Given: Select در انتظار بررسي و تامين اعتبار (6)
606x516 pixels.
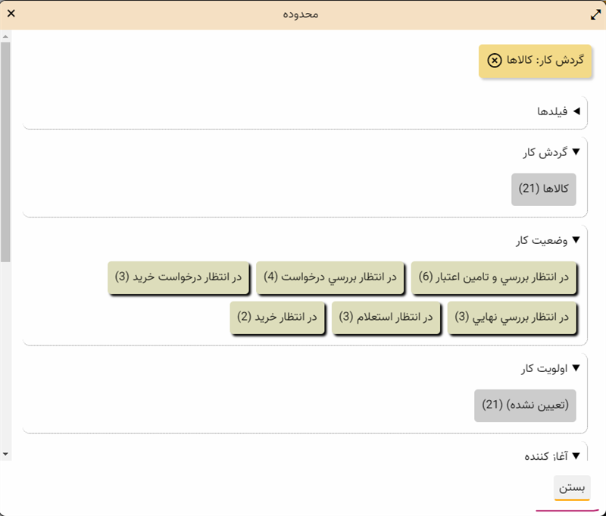Looking at the screenshot, I should click(x=493, y=277).
